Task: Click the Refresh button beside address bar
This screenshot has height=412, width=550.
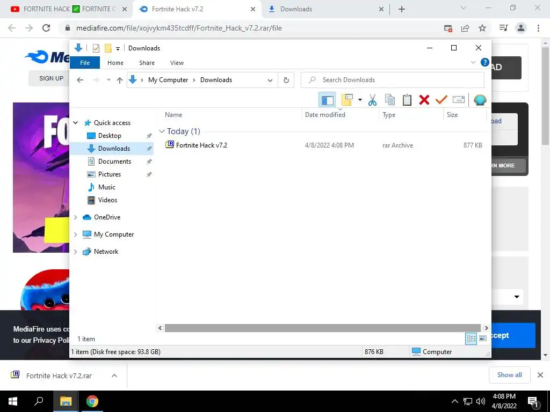Action: [x=286, y=80]
